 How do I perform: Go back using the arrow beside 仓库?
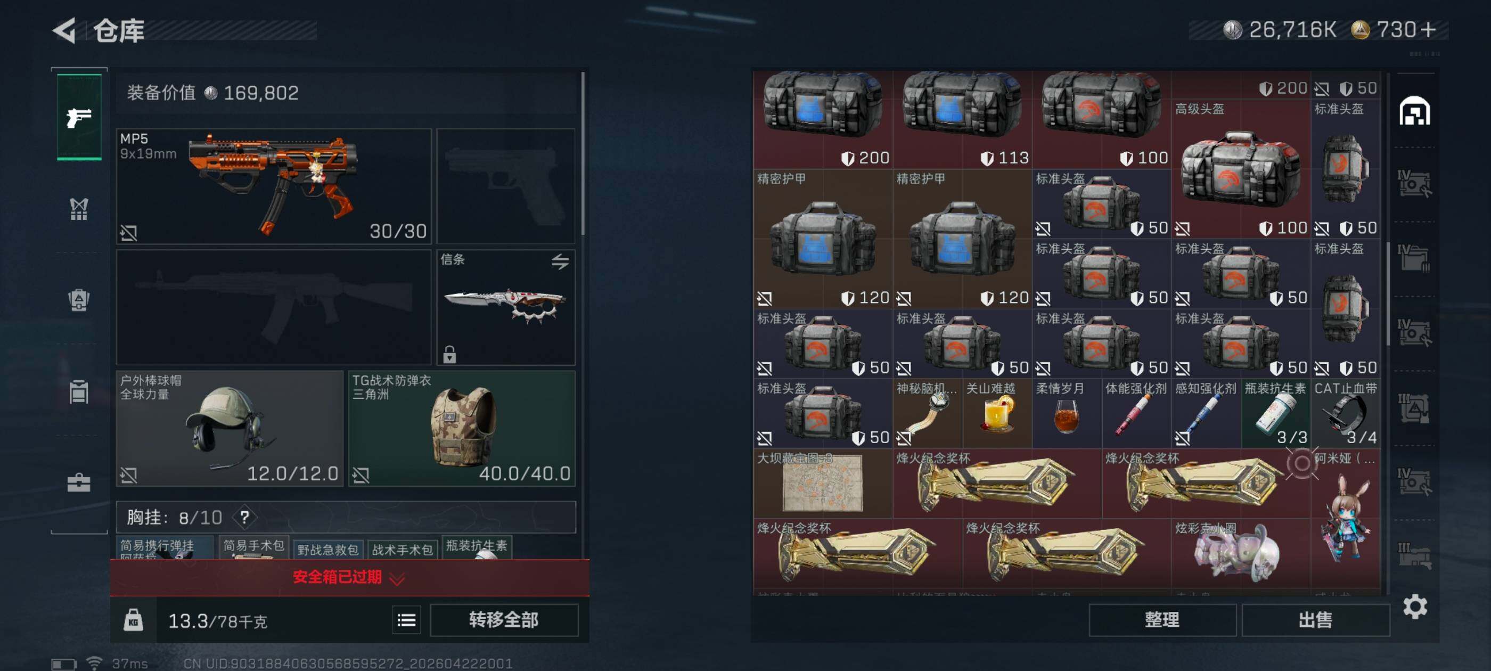pos(65,30)
